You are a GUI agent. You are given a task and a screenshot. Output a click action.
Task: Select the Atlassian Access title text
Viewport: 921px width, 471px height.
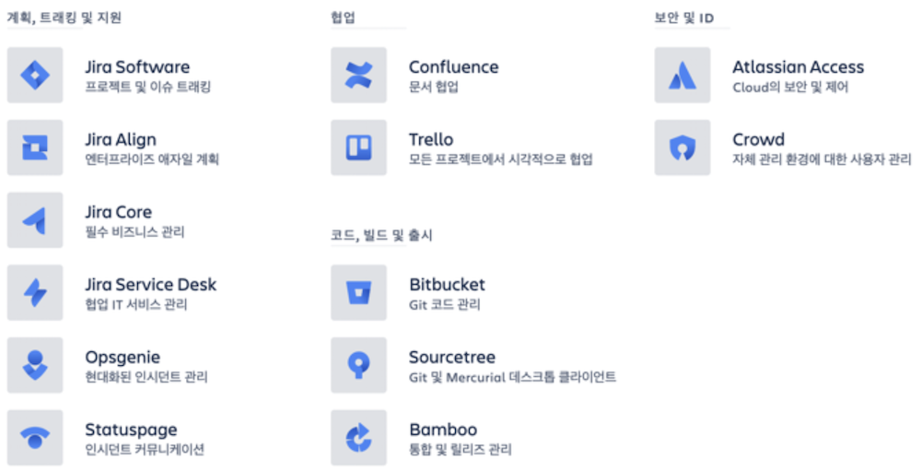(x=799, y=67)
